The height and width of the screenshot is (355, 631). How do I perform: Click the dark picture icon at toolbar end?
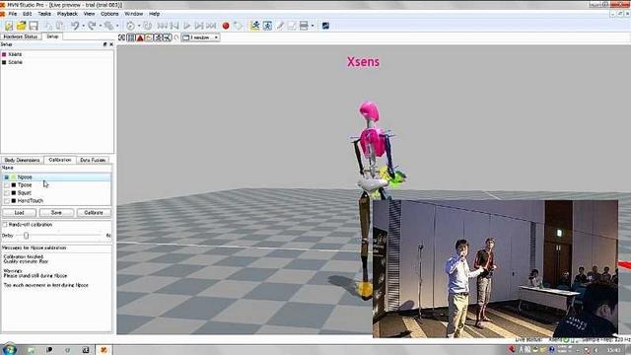coord(325,26)
